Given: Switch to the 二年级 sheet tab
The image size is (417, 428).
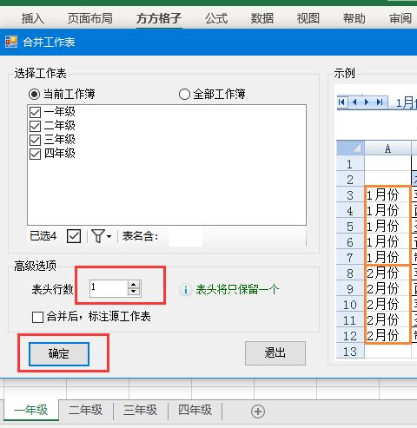Looking at the screenshot, I should tap(86, 410).
